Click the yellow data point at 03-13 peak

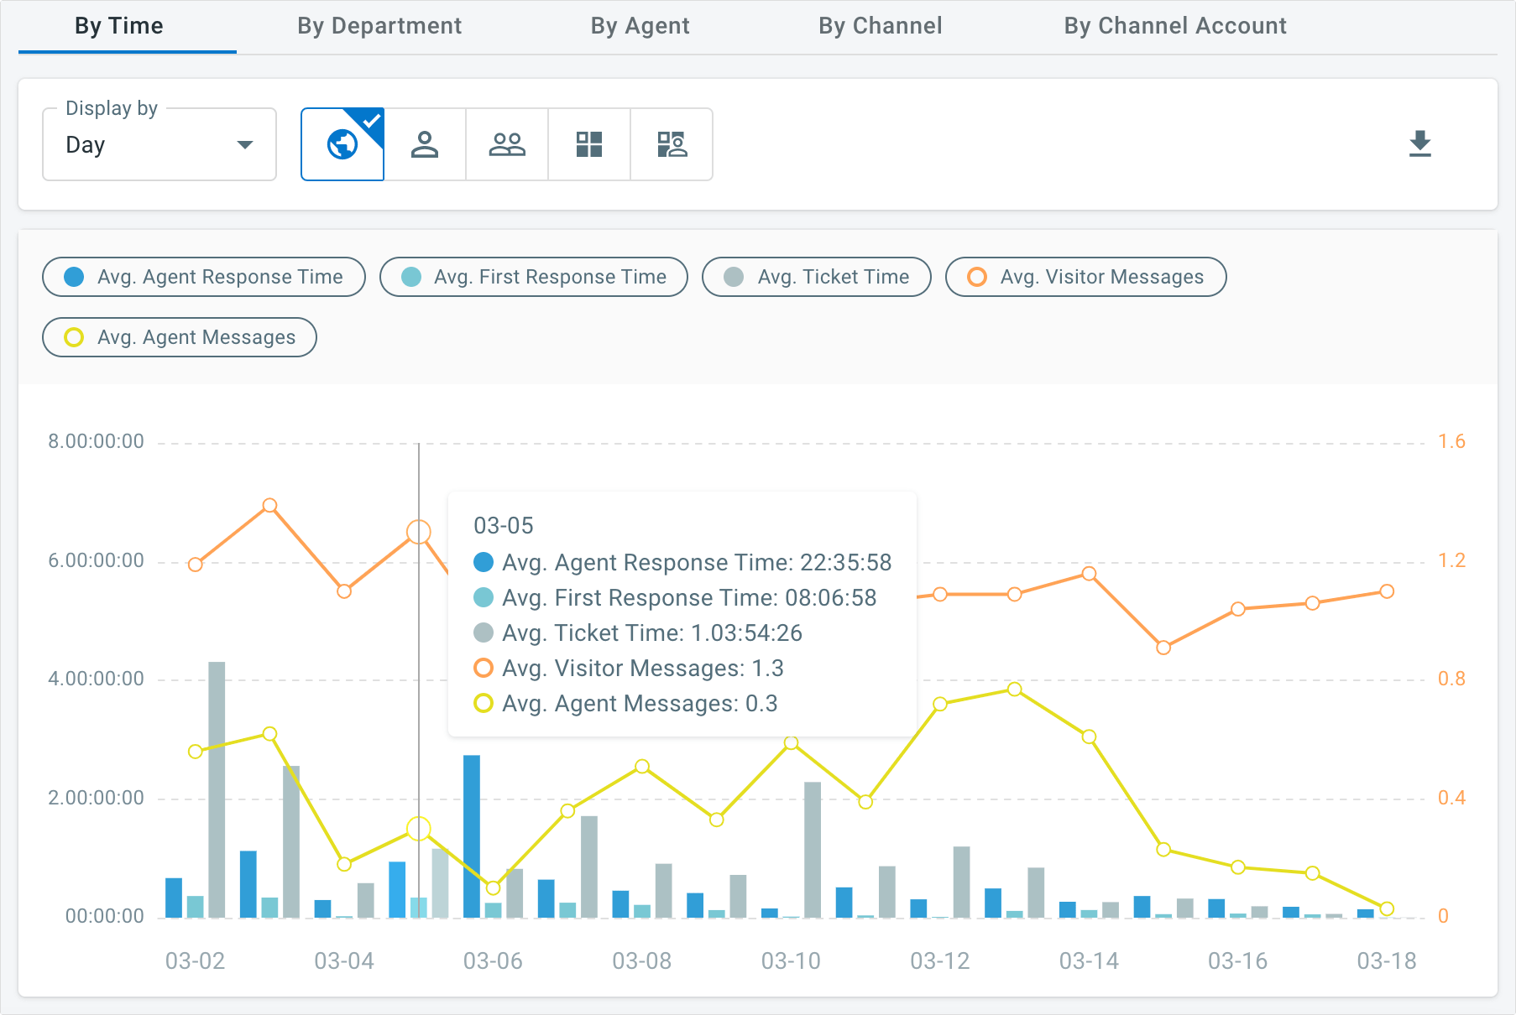[x=1014, y=689]
